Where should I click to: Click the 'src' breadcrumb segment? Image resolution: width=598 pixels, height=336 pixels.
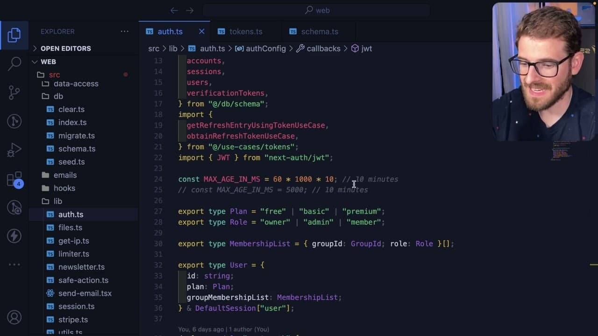pyautogui.click(x=154, y=49)
